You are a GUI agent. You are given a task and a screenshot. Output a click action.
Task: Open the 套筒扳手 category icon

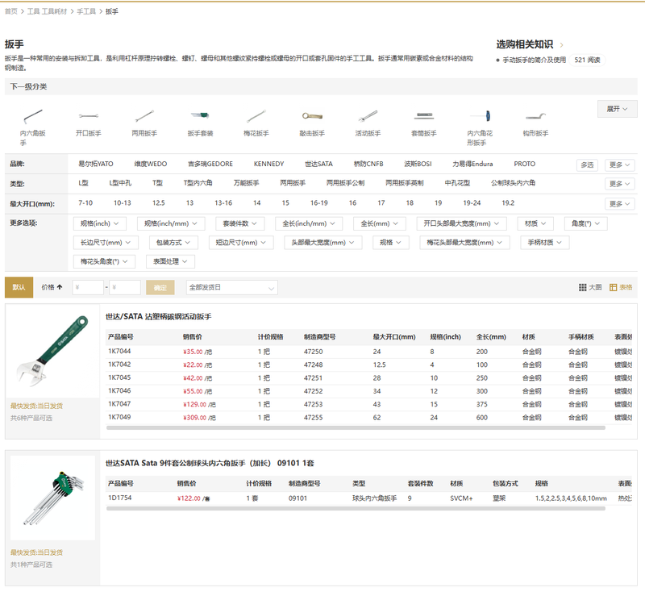(x=424, y=116)
